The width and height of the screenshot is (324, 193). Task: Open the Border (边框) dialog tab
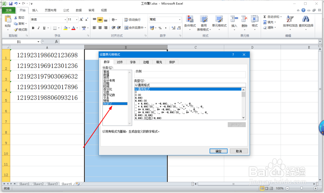146,62
